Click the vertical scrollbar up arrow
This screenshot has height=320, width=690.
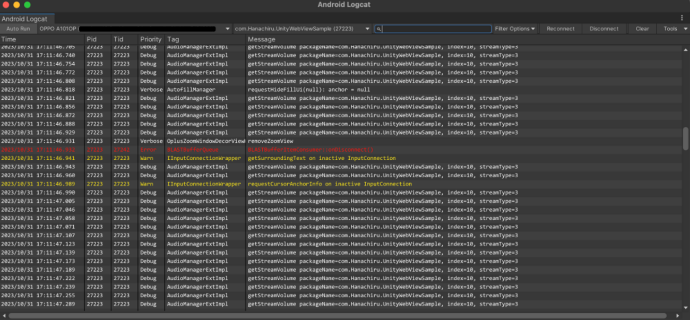(686, 50)
